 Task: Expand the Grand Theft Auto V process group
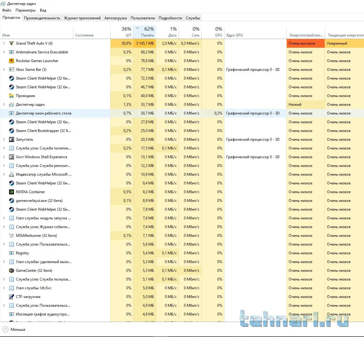pos(4,43)
